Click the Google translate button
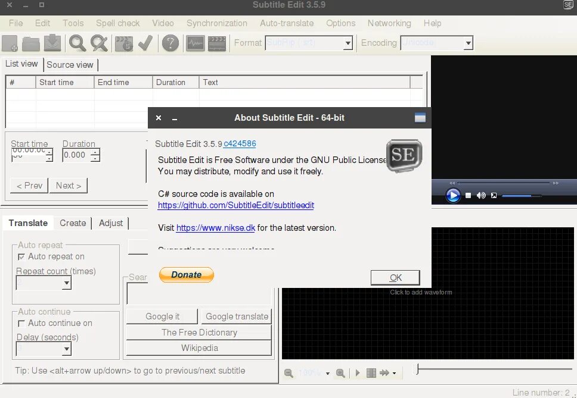Viewport: 577px width, 398px height. [237, 316]
